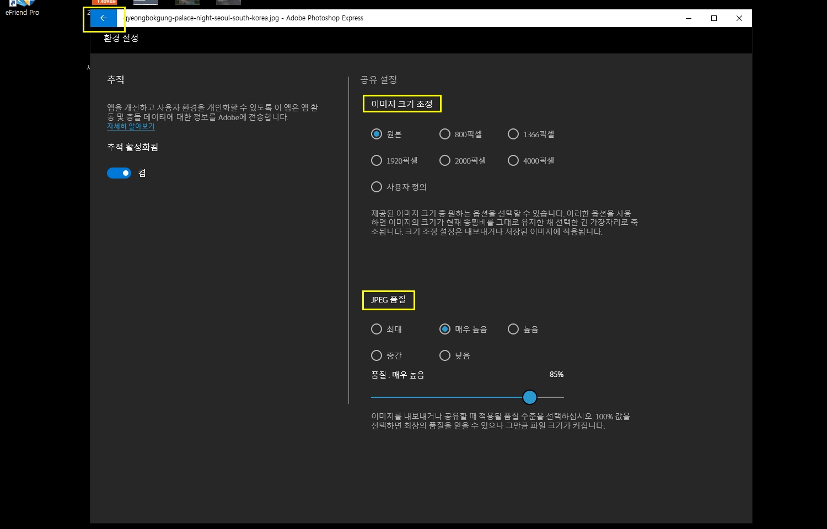This screenshot has width=827, height=529.
Task: Set JPEG quality to 높음
Action: (513, 329)
